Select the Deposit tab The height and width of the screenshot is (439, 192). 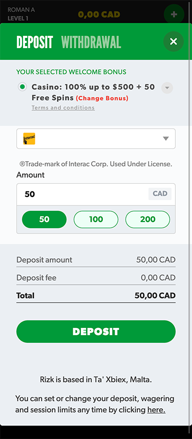click(35, 42)
